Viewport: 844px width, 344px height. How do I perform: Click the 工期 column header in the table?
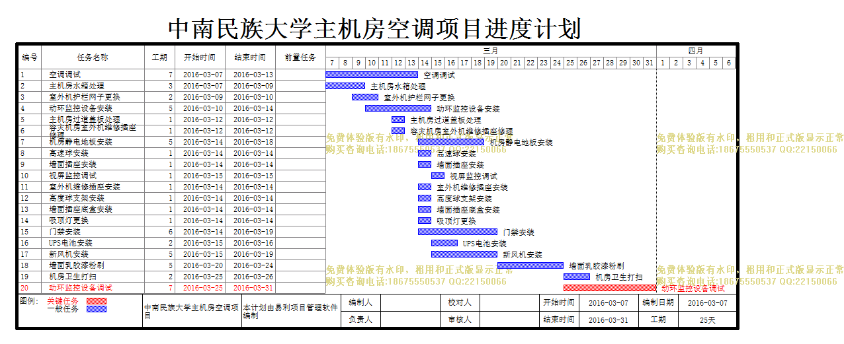tap(159, 57)
